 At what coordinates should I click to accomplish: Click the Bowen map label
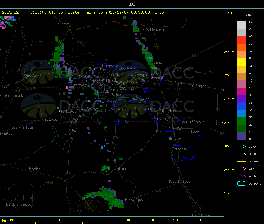click(x=195, y=132)
